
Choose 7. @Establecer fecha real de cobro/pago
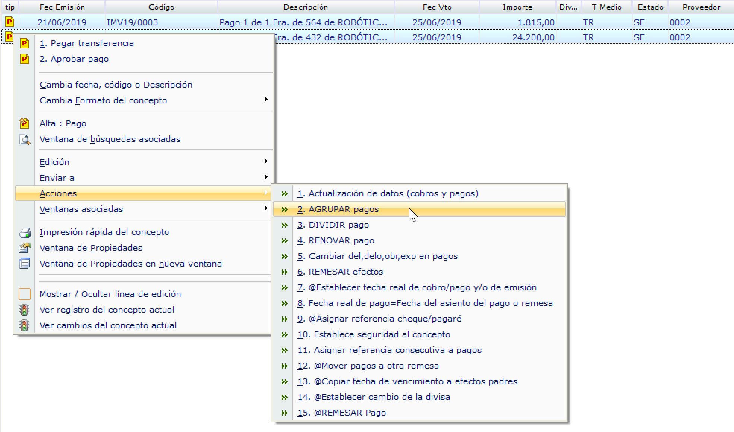pyautogui.click(x=417, y=287)
